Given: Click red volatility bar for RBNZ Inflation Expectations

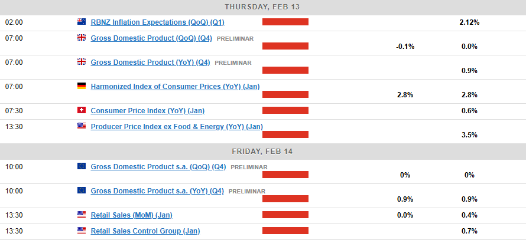Looking at the screenshot, I should [x=285, y=22].
